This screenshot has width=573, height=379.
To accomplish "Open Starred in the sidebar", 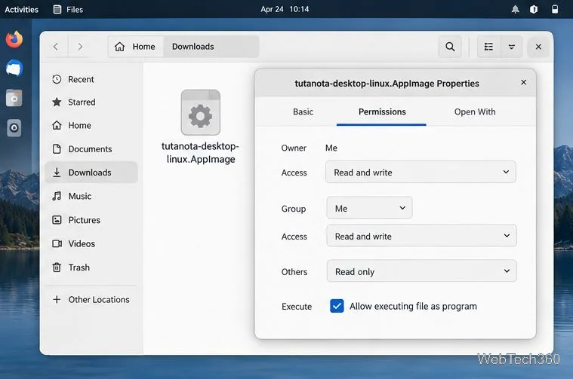I will [x=91, y=102].
